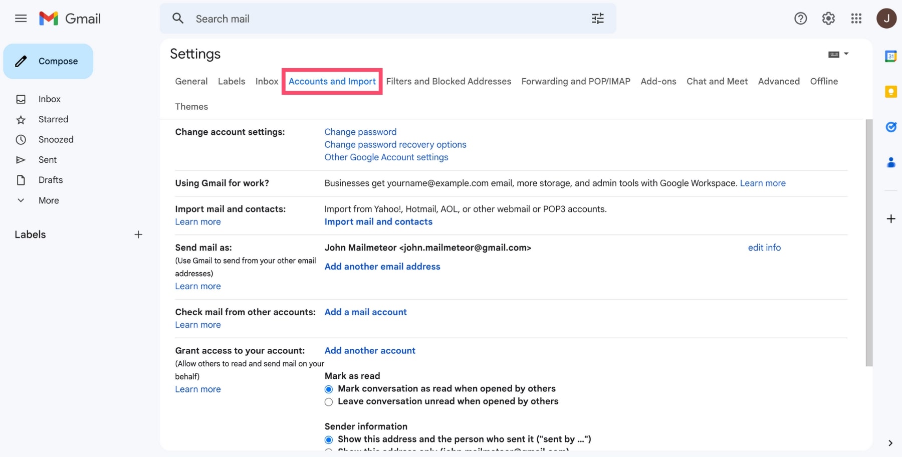Screen dimensions: 902x457
Task: Create a new label with the plus button
Action: 138,234
